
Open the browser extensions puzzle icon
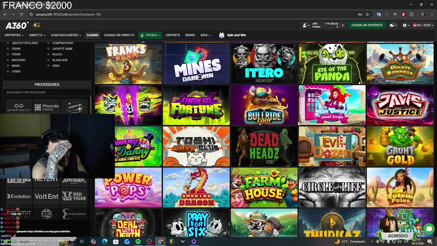411,14
